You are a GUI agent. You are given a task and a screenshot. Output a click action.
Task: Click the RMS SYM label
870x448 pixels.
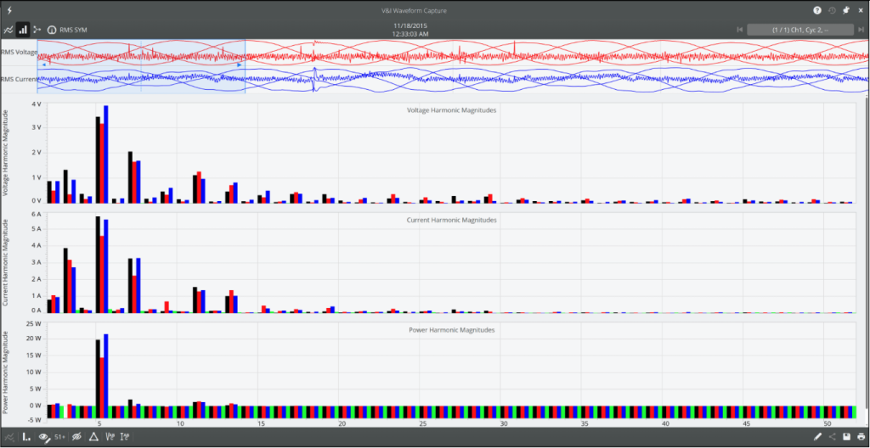click(73, 30)
